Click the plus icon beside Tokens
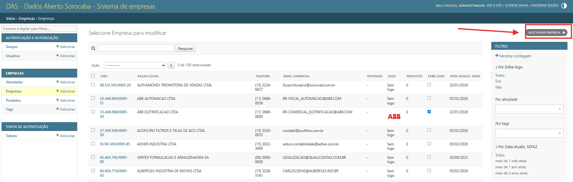573x182 pixels. (58, 136)
